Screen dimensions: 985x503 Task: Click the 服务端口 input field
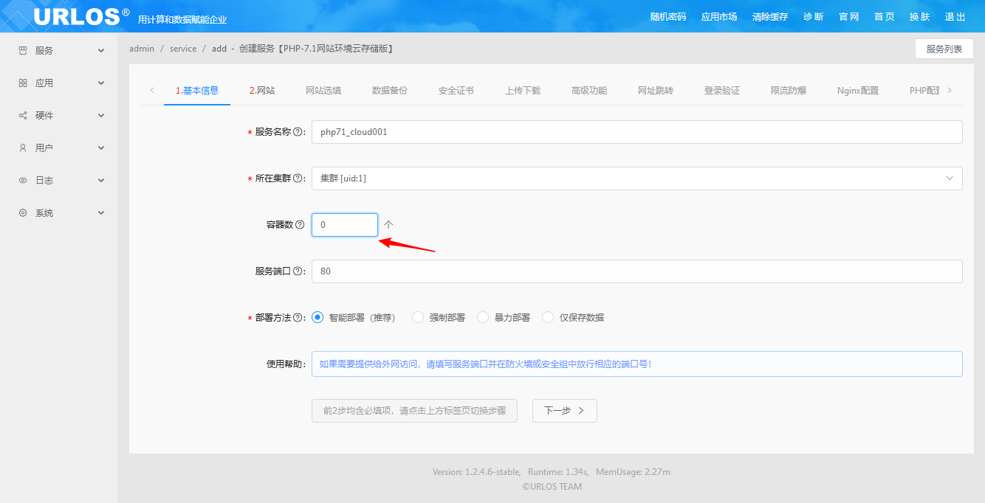pyautogui.click(x=636, y=271)
